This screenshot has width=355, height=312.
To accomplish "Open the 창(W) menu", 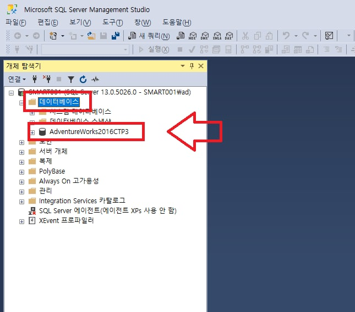I will tap(143, 23).
